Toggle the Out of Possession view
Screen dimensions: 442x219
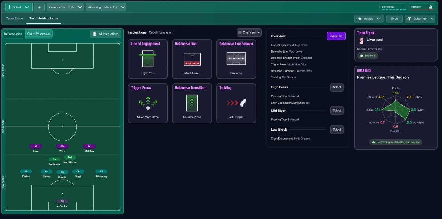(x=39, y=34)
